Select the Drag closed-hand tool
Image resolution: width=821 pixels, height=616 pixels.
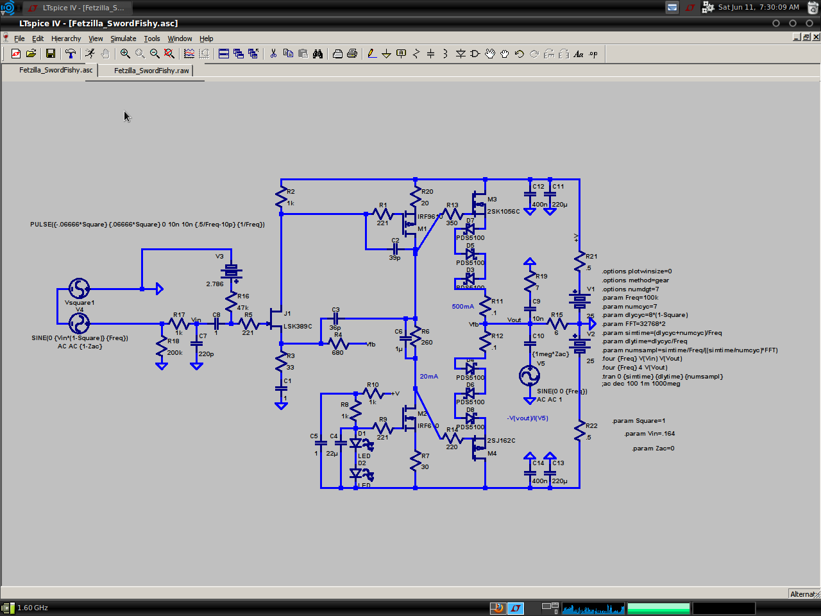click(x=505, y=54)
